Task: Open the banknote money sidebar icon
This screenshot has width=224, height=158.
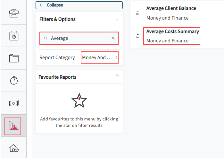Action: pos(14,103)
